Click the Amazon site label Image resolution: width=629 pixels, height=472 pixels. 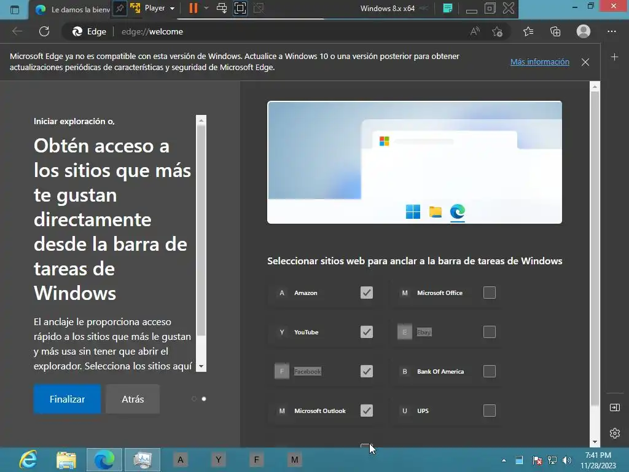point(306,293)
